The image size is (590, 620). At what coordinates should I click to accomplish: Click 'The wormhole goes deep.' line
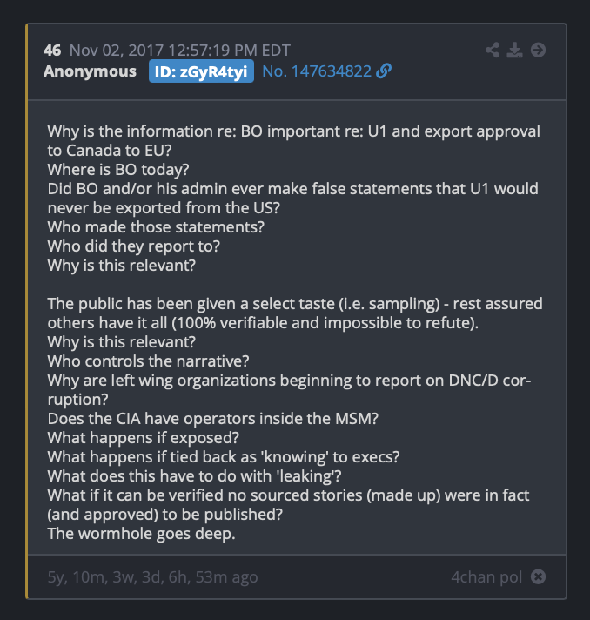click(142, 534)
